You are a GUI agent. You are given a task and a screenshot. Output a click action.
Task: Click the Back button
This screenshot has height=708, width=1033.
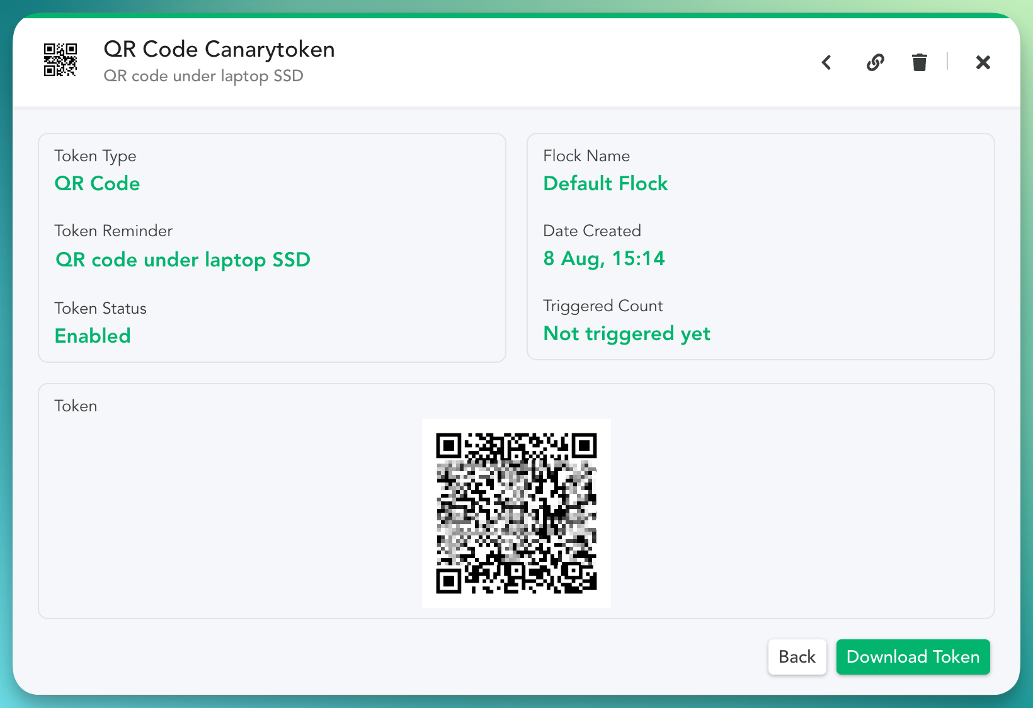pos(797,657)
